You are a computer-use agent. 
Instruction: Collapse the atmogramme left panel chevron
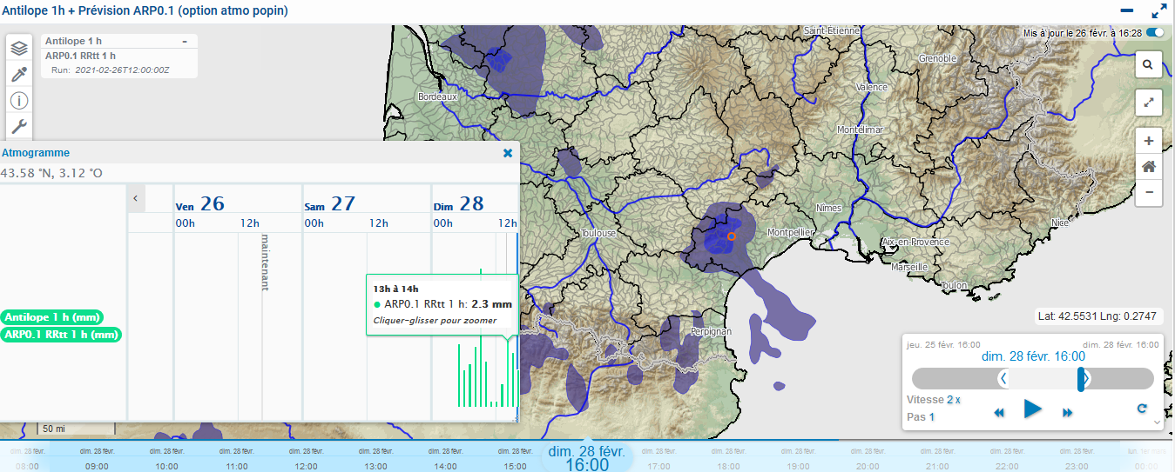pyautogui.click(x=136, y=198)
